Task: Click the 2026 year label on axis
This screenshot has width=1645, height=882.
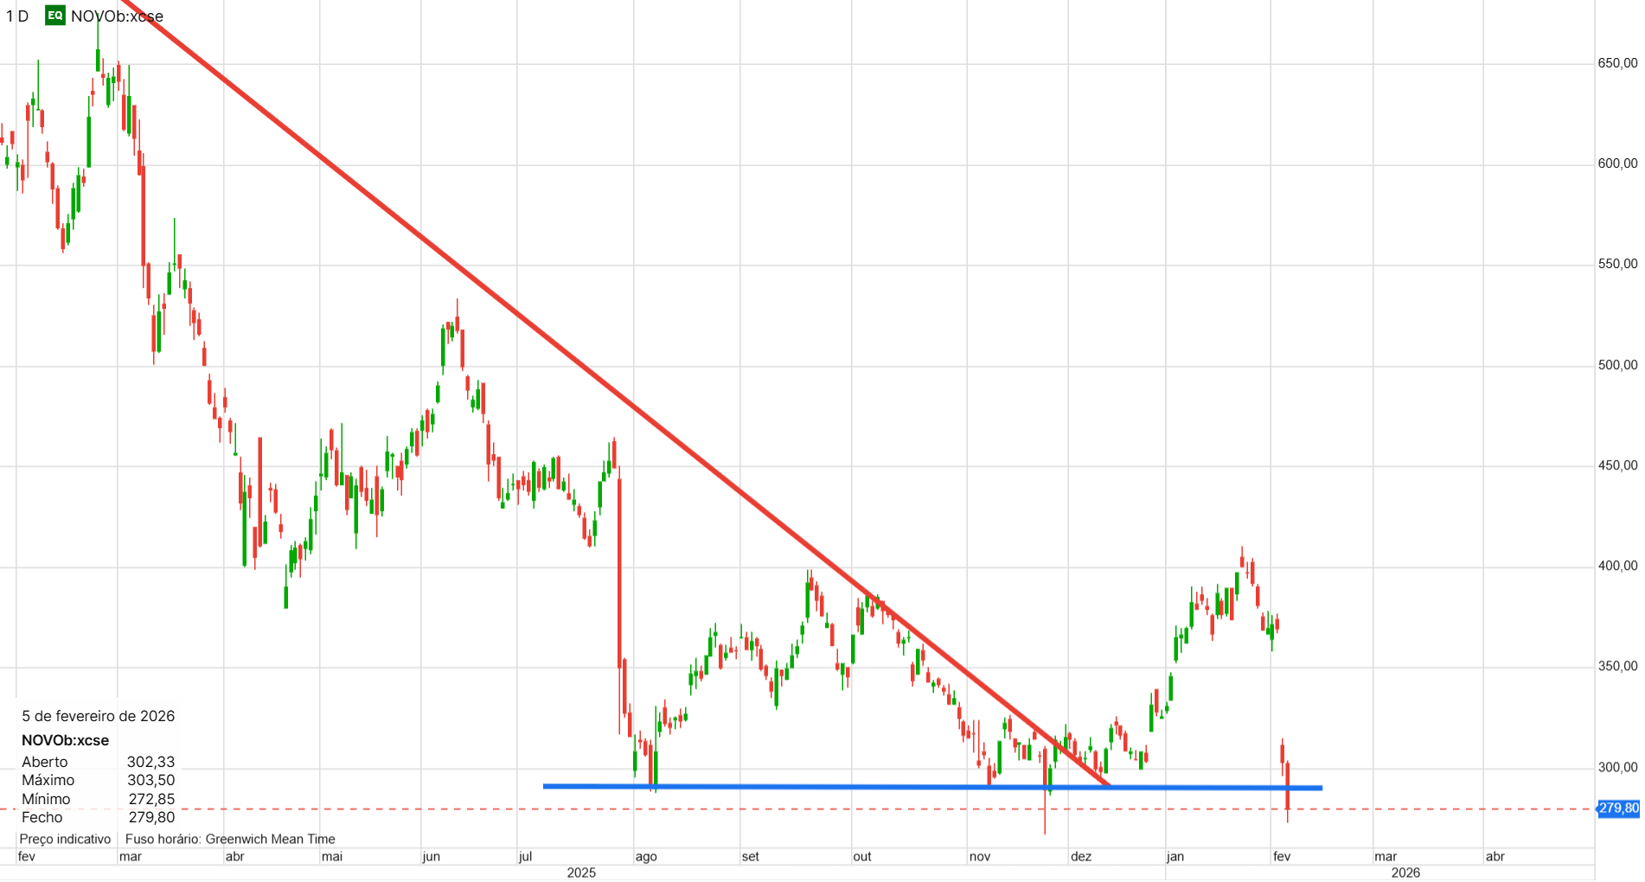Action: point(1405,872)
